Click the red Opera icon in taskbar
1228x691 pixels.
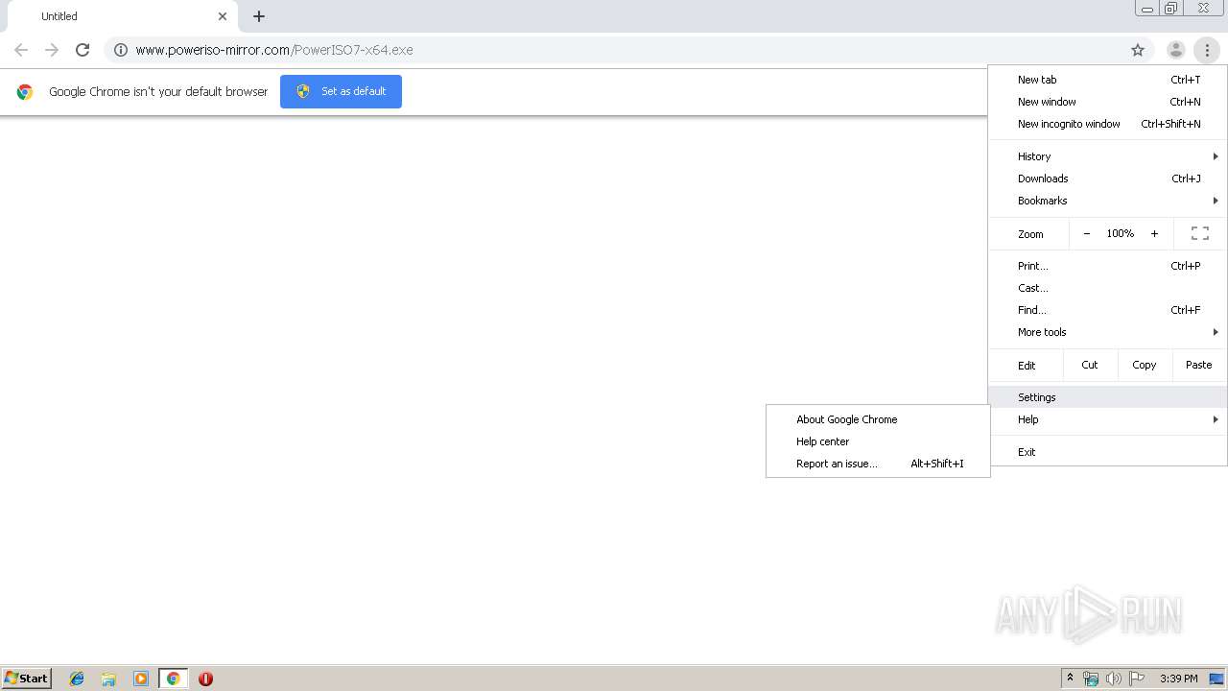click(x=205, y=679)
